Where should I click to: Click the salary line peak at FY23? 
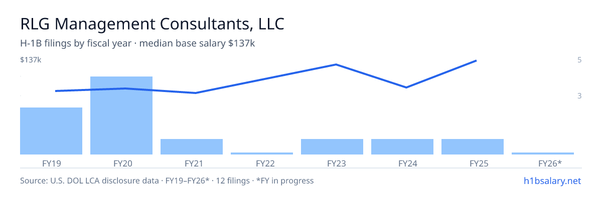point(336,64)
